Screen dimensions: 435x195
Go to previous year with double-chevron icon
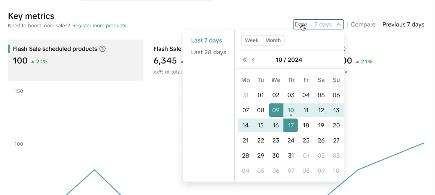pyautogui.click(x=245, y=60)
